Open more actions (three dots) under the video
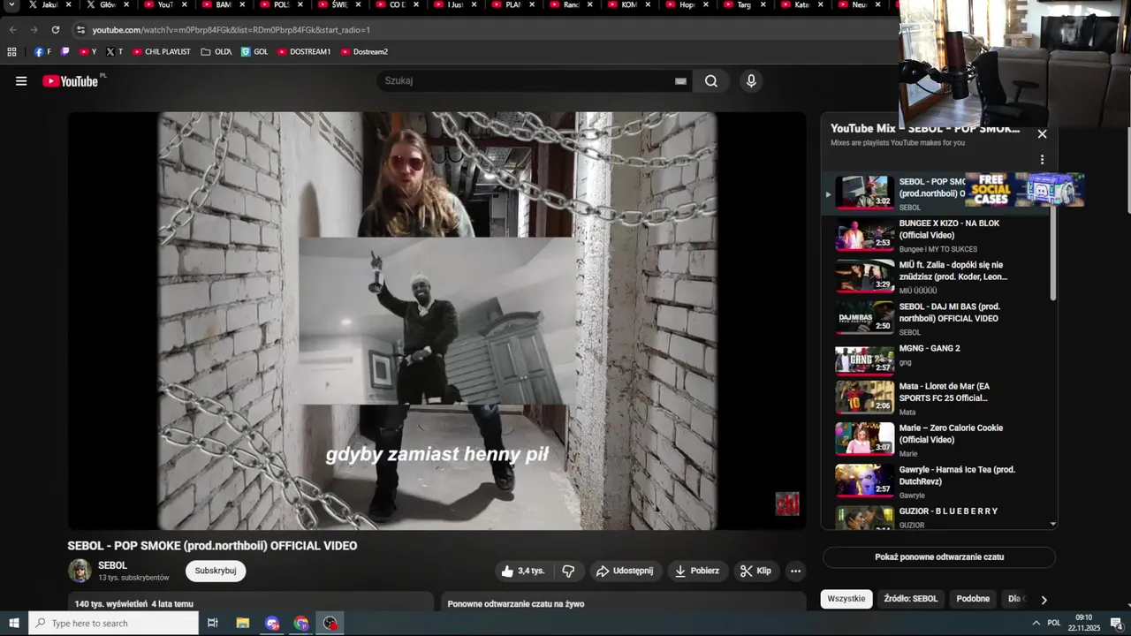 pyautogui.click(x=795, y=571)
